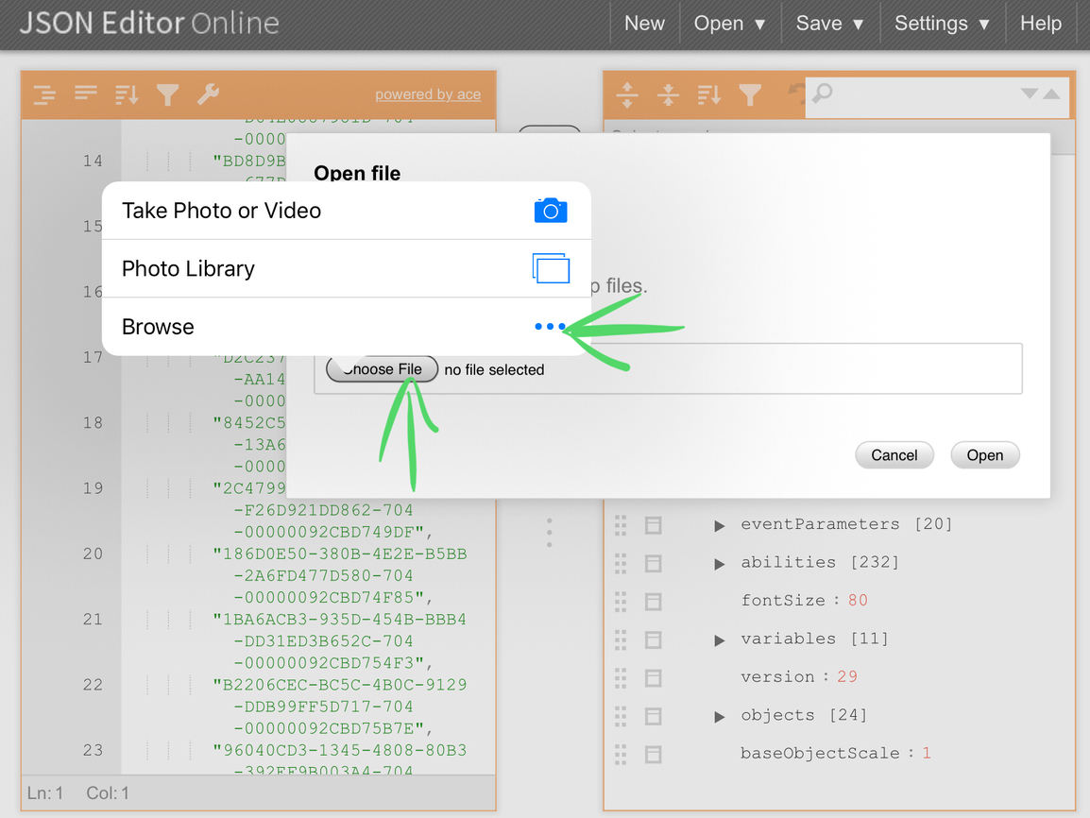Click the Ln: 1 status bar entry

[45, 793]
